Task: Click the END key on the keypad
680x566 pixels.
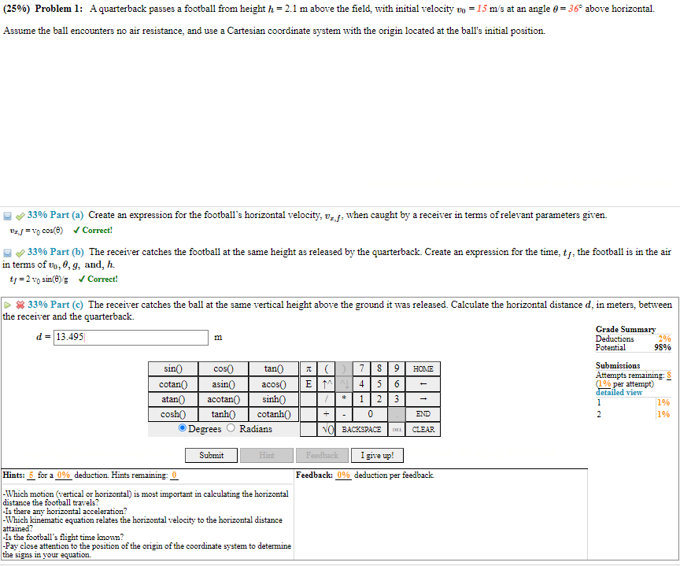Action: click(423, 414)
